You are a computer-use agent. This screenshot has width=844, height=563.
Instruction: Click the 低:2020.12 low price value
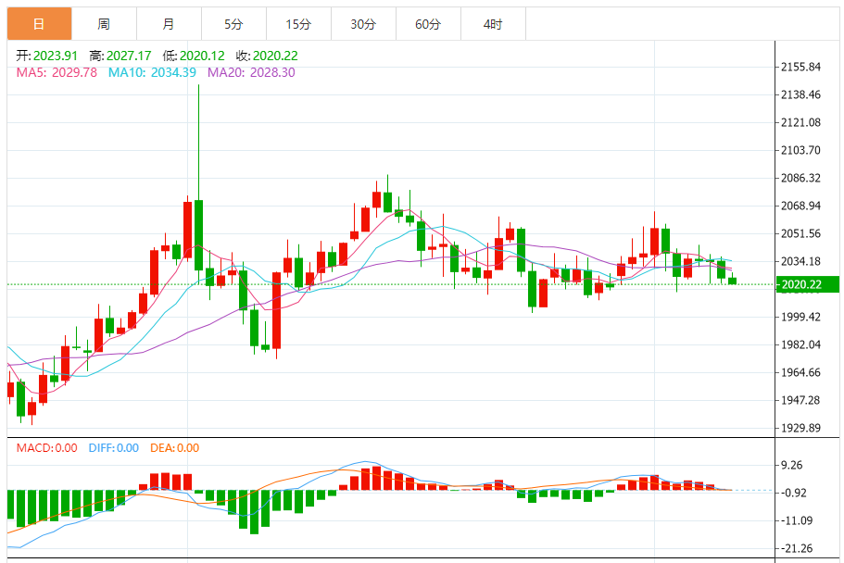click(194, 56)
